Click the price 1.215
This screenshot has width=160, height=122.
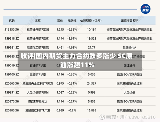[x=60, y=29]
